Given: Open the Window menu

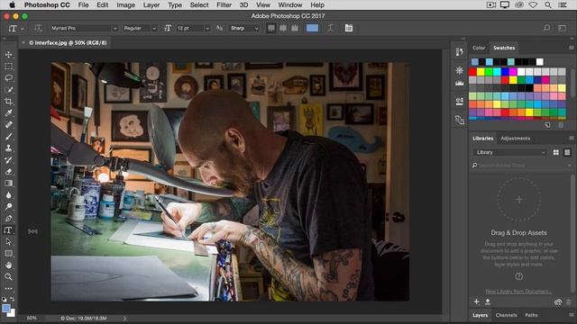Looking at the screenshot, I should tap(290, 5).
